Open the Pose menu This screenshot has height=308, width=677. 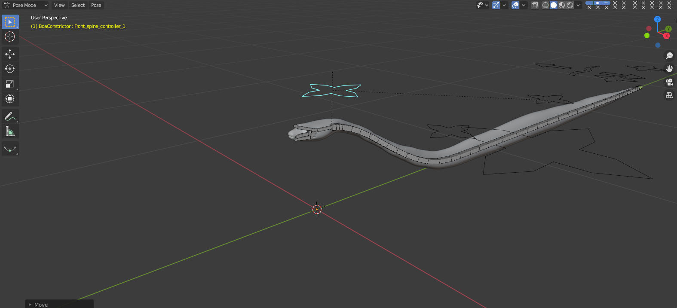point(96,5)
